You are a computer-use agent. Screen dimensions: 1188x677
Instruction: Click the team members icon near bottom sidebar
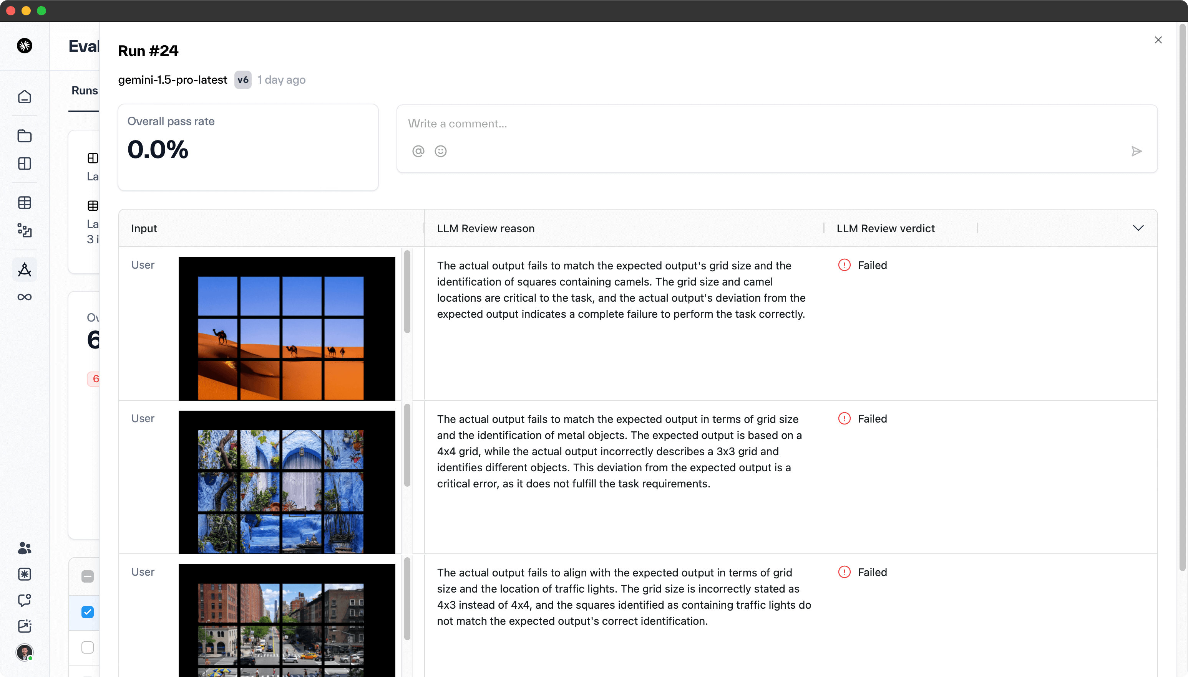24,548
